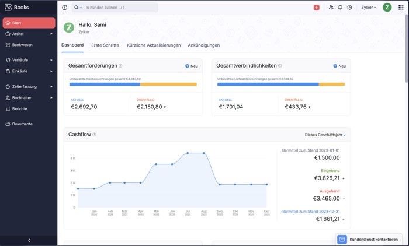Click the Eingehend amount €3.826,21

click(x=327, y=178)
